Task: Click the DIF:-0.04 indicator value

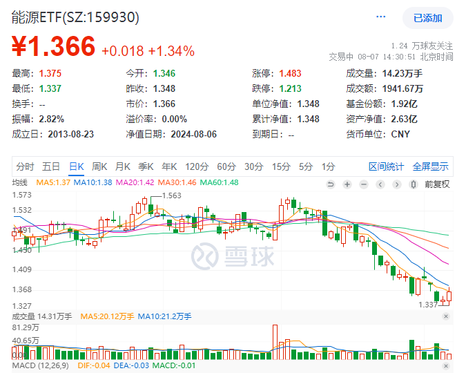Action: click(94, 365)
